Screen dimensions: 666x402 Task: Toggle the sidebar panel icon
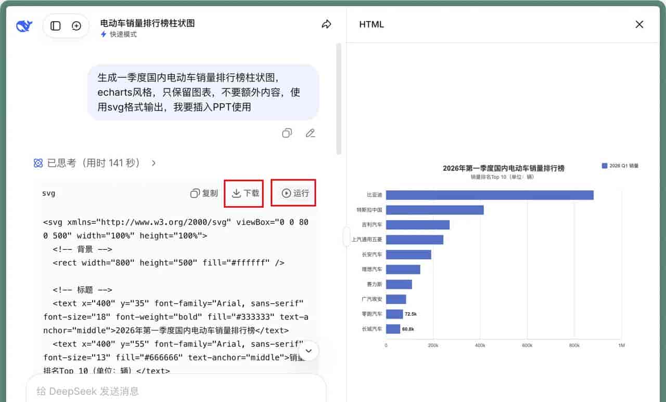(x=56, y=26)
